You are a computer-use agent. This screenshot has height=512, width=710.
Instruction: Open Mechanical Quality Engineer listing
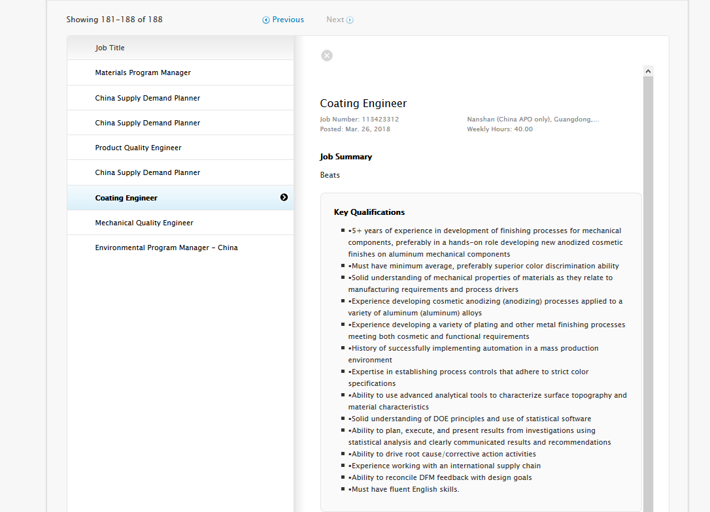pyautogui.click(x=144, y=223)
